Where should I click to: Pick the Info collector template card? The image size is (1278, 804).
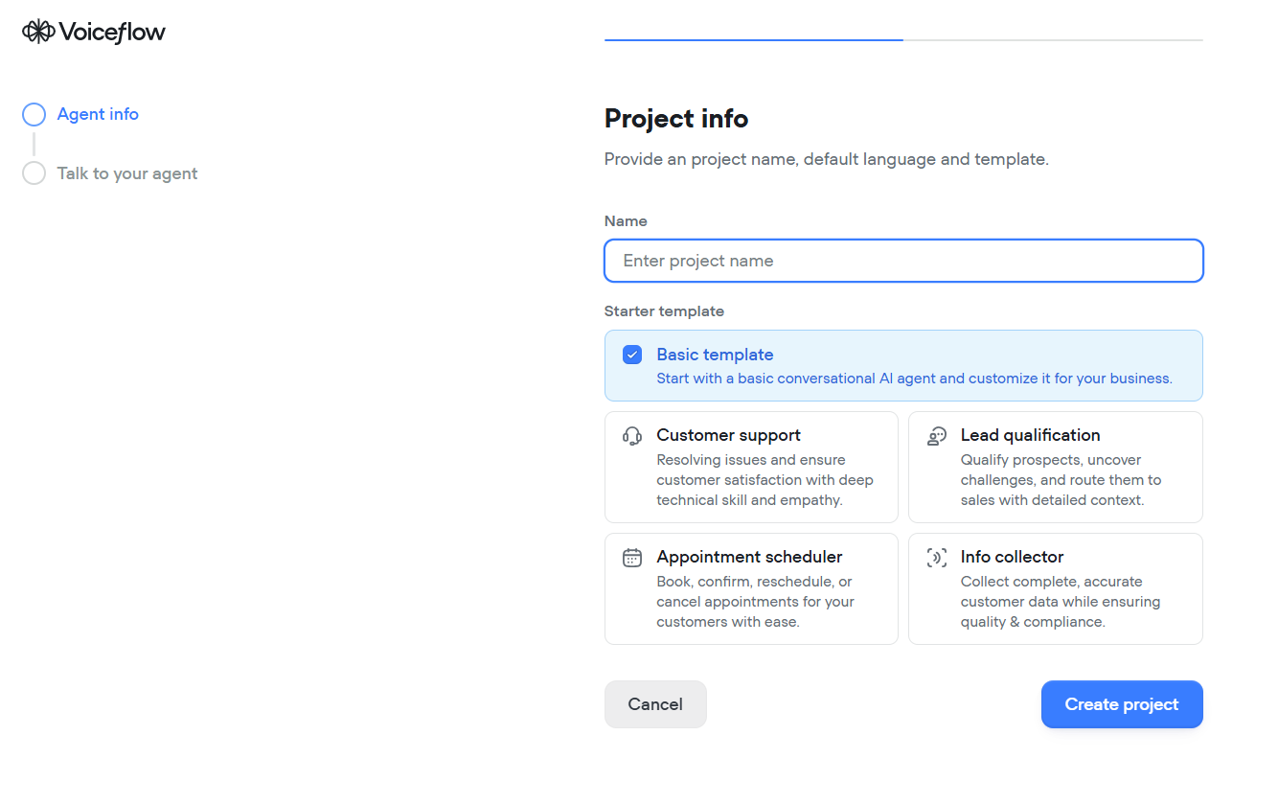click(1056, 588)
